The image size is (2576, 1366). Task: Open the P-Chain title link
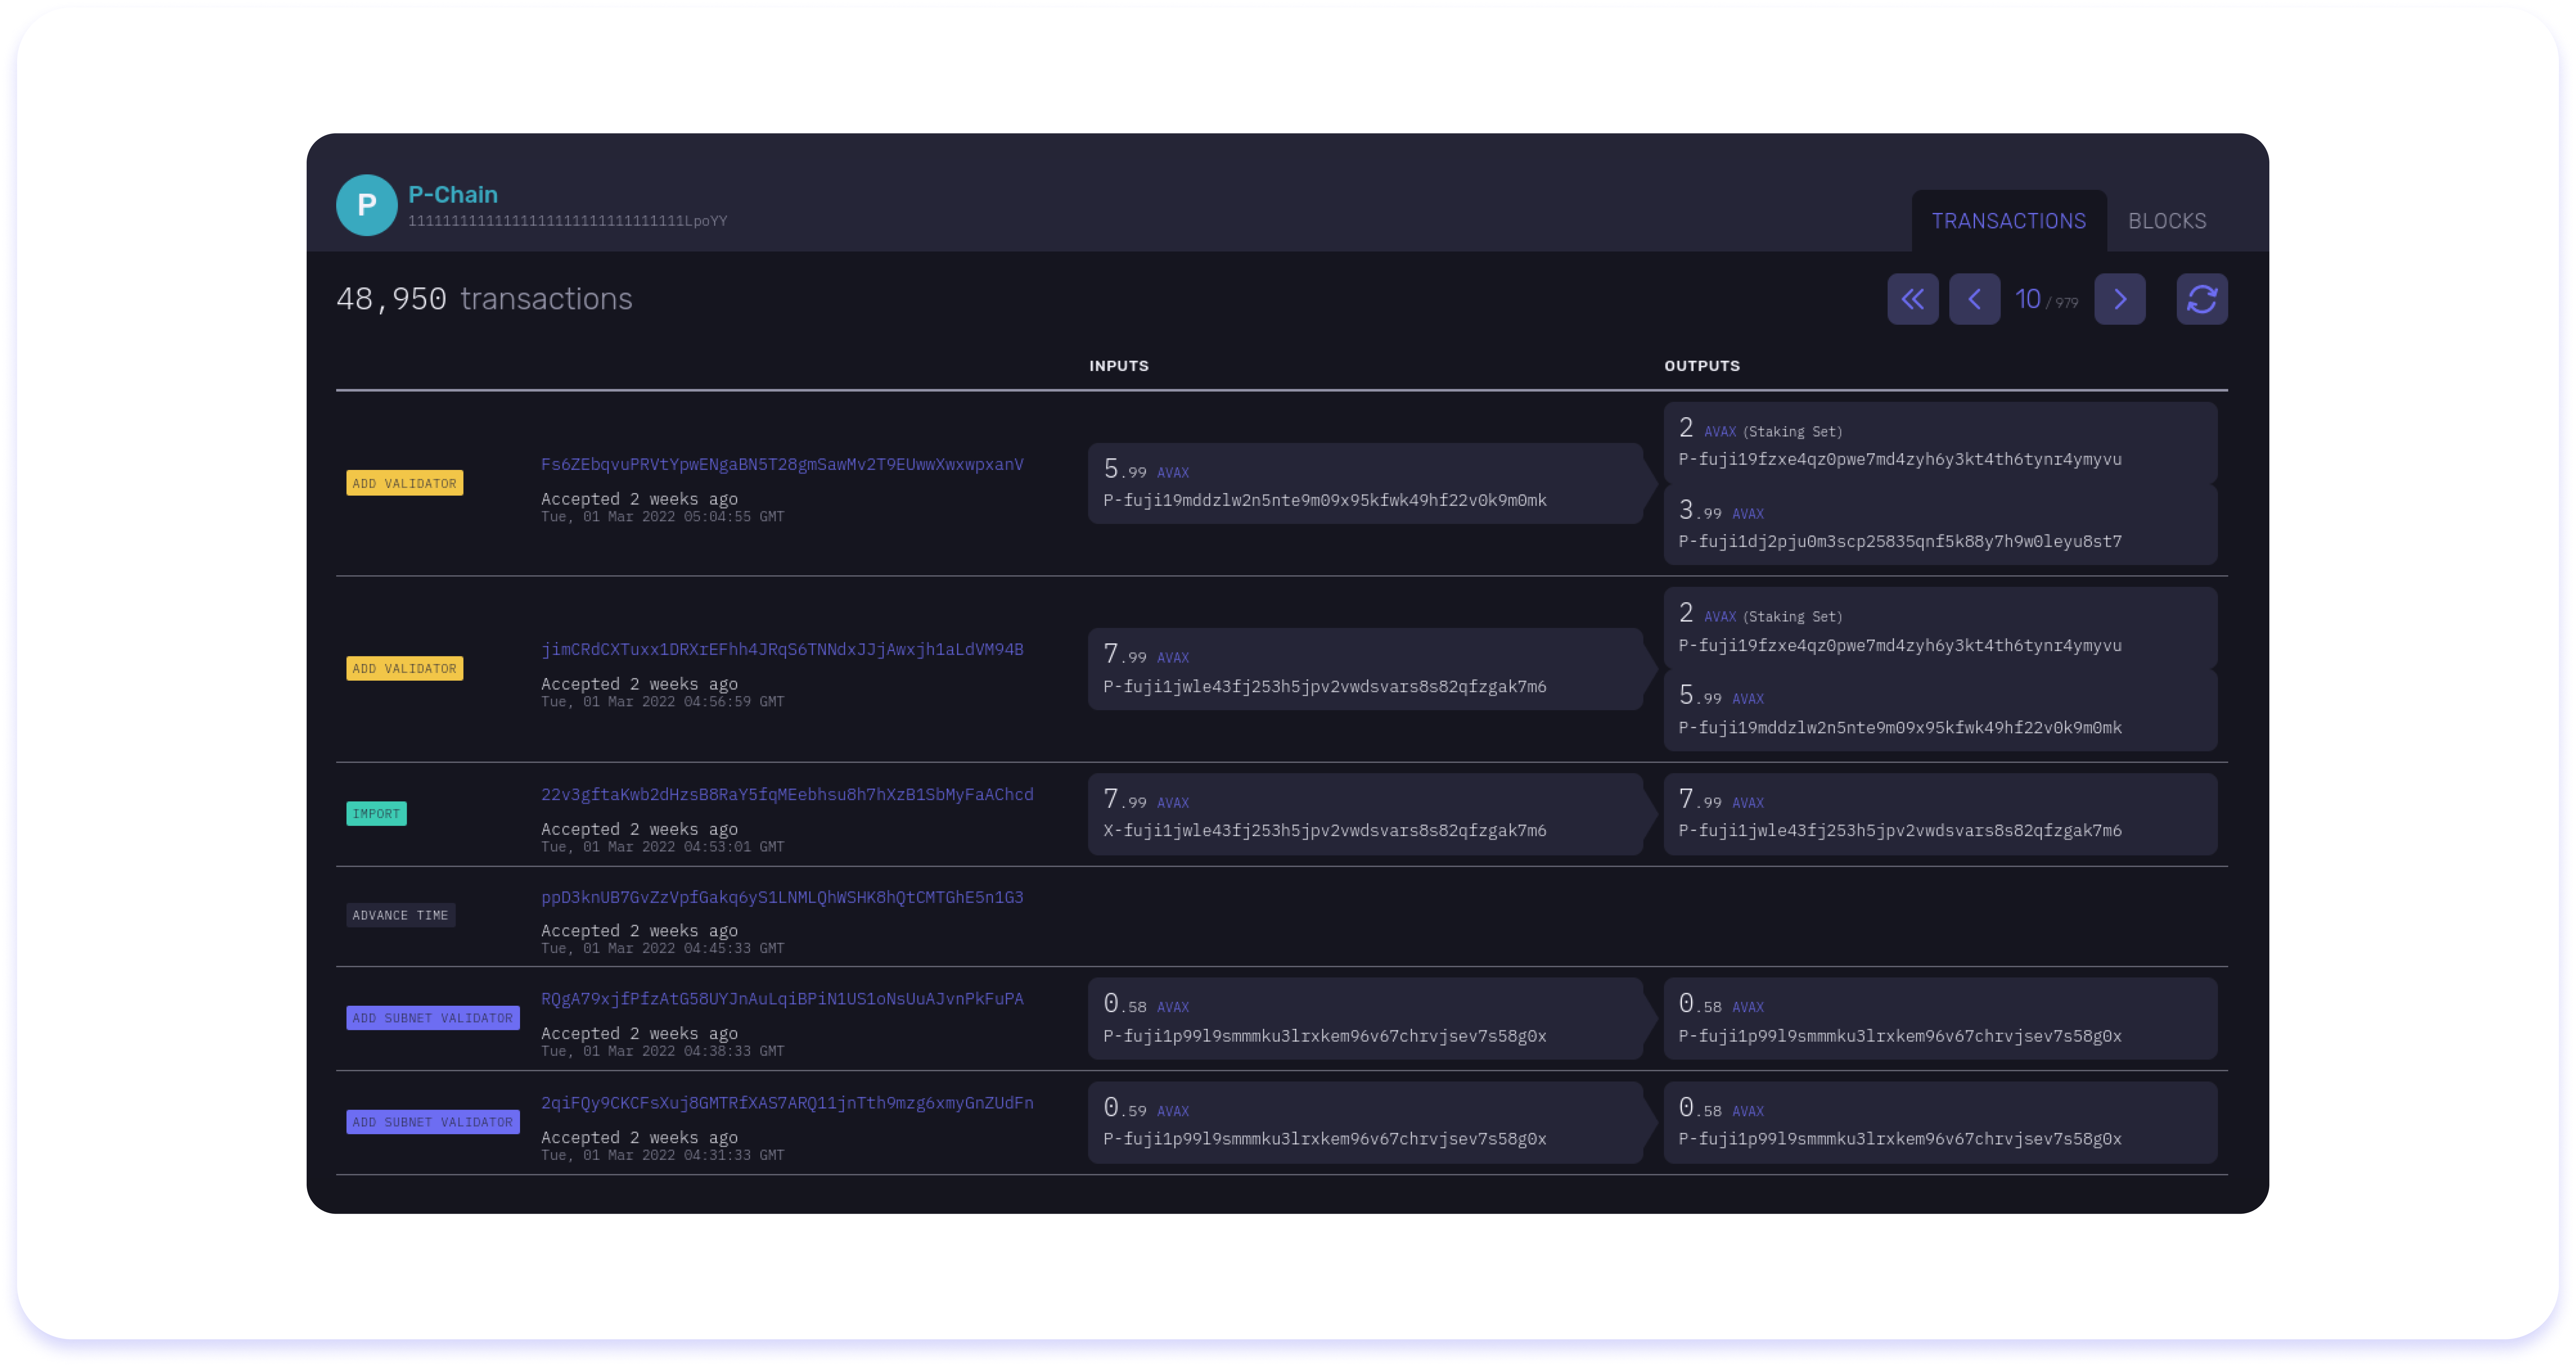pos(453,194)
